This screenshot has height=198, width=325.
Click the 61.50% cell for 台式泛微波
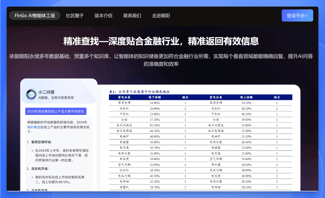pos(155,125)
